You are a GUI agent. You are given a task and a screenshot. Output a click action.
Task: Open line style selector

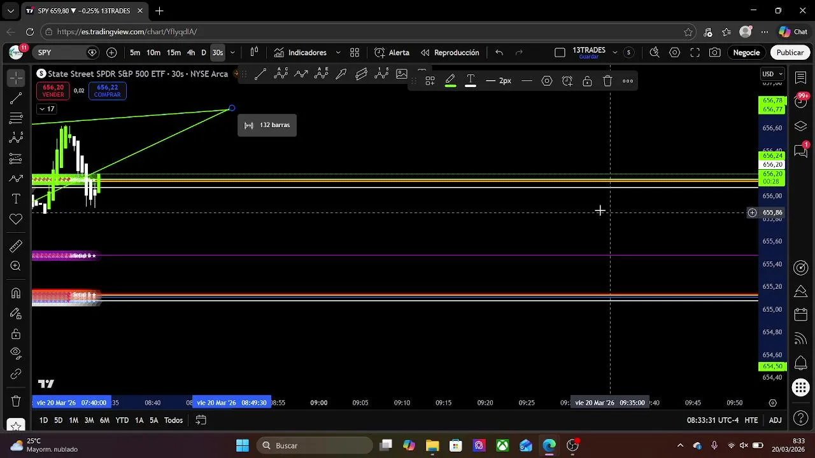tap(527, 81)
